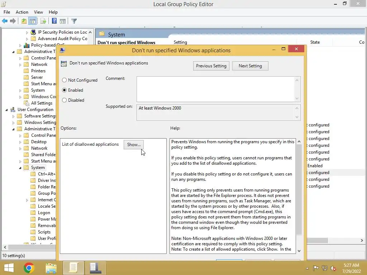Select the Server folder in tree

pyautogui.click(x=37, y=77)
